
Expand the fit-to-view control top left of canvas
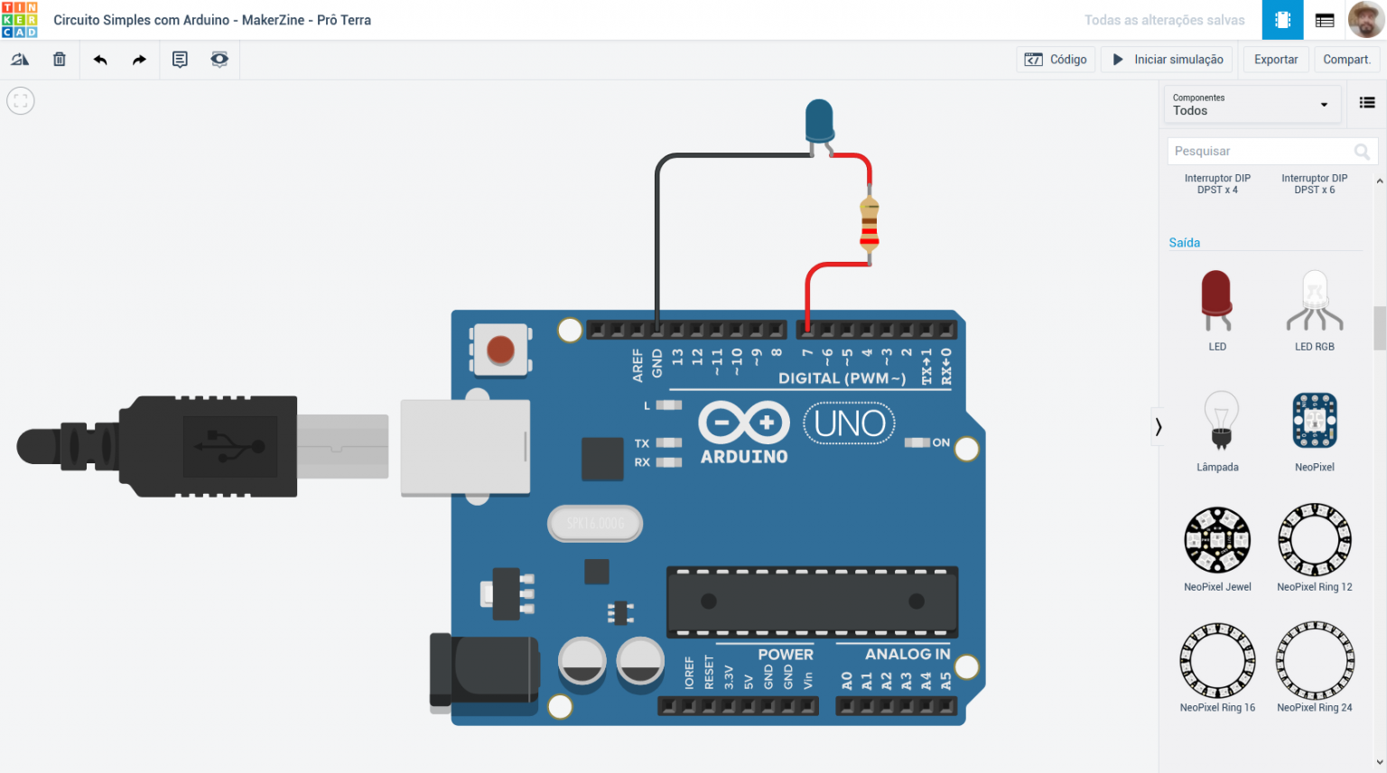[20, 100]
